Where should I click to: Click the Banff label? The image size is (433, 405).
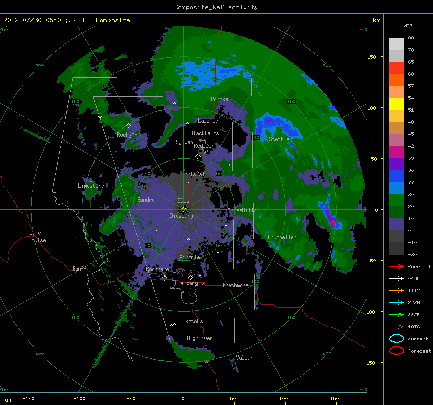coord(79,268)
